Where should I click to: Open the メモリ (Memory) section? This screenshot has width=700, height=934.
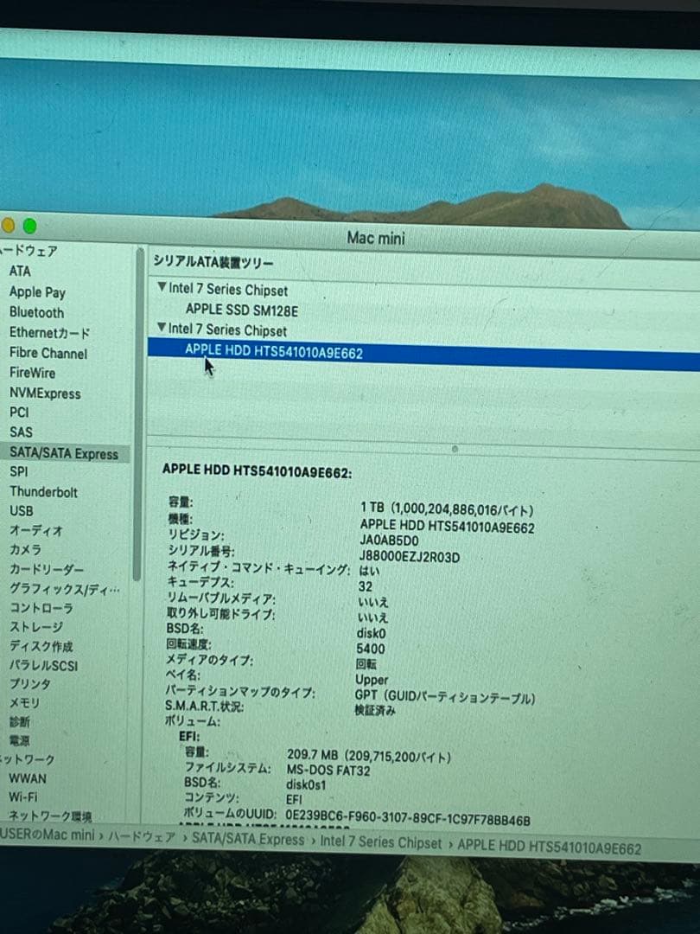pos(24,702)
